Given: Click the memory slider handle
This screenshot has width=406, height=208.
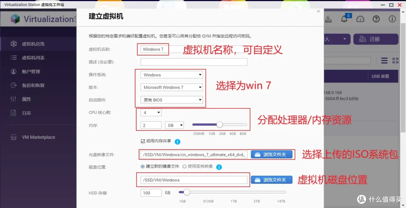Looking at the screenshot, I should click(x=220, y=125).
